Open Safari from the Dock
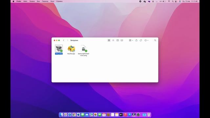 tap(70, 115)
